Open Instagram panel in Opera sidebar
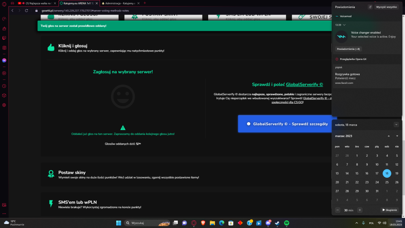This screenshot has width=405, height=228. point(4,48)
